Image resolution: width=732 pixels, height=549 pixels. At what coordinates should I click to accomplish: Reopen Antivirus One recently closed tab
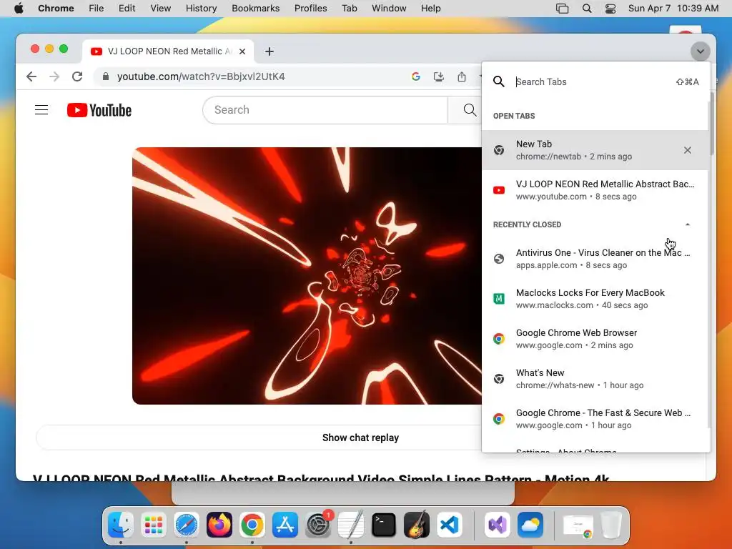(x=595, y=259)
